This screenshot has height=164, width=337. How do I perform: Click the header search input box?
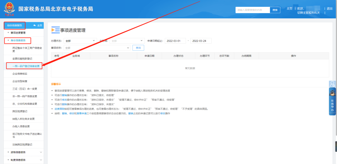[252, 10]
